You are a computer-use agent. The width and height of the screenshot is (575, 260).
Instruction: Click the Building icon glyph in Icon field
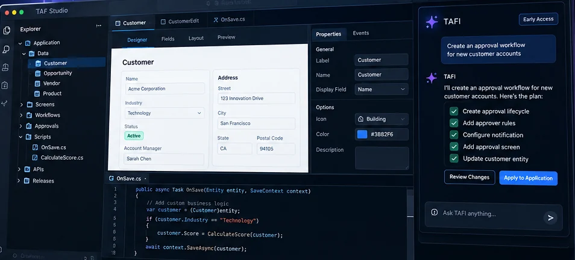360,119
